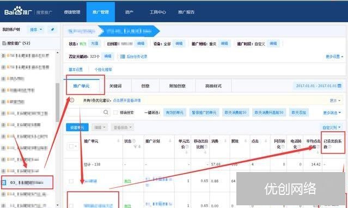Click the 新建单元 button
This screenshot has width=348, height=208.
[77, 127]
